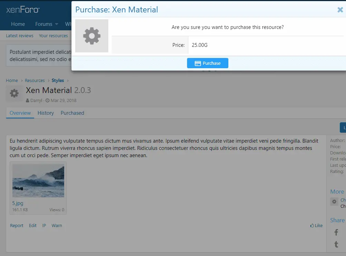The height and width of the screenshot is (256, 346).
Task: Click the IP link
Action: pos(44,226)
